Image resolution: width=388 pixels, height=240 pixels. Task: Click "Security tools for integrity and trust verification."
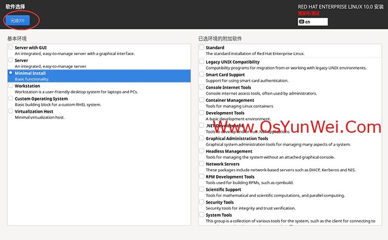point(250,208)
